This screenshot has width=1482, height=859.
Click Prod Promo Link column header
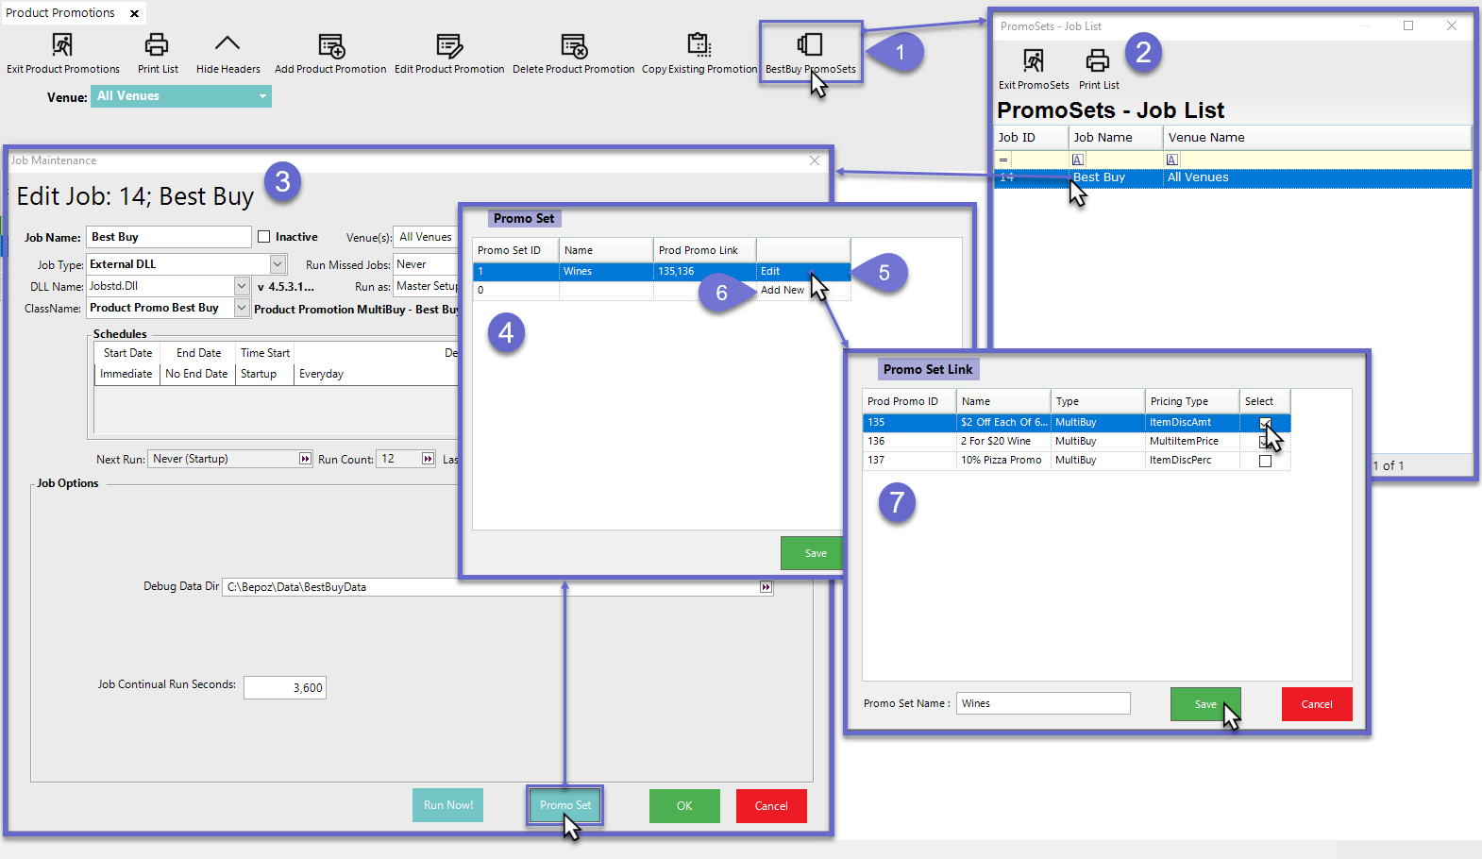coord(704,250)
